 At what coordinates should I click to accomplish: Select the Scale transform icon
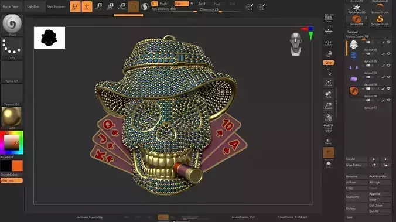pos(110,6)
